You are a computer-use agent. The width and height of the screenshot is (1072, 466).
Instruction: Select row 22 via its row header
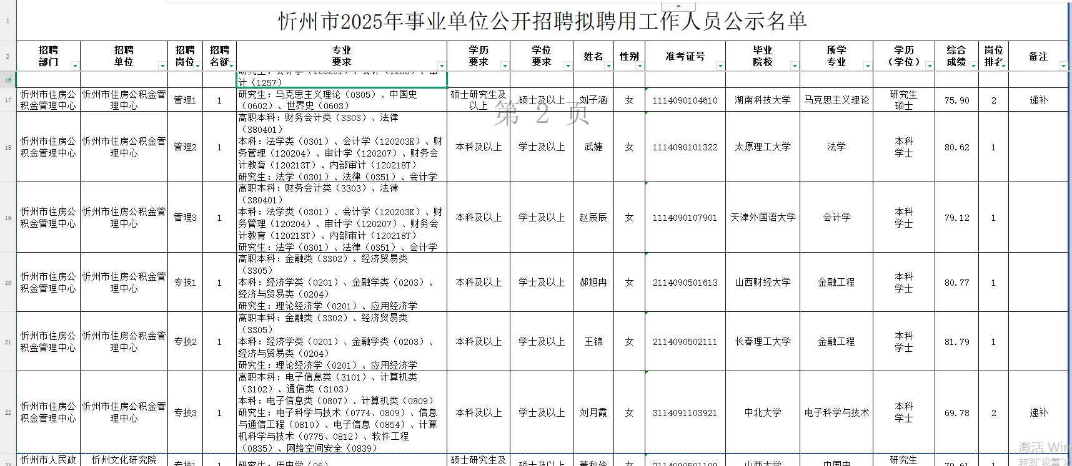(x=8, y=412)
